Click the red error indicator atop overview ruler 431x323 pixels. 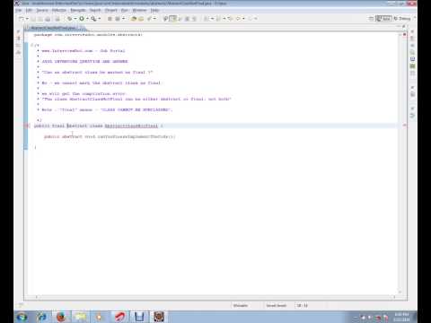pyautogui.click(x=404, y=35)
